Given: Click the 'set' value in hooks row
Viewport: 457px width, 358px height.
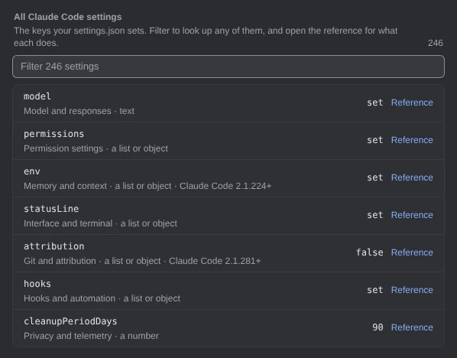Looking at the screenshot, I should tap(374, 290).
